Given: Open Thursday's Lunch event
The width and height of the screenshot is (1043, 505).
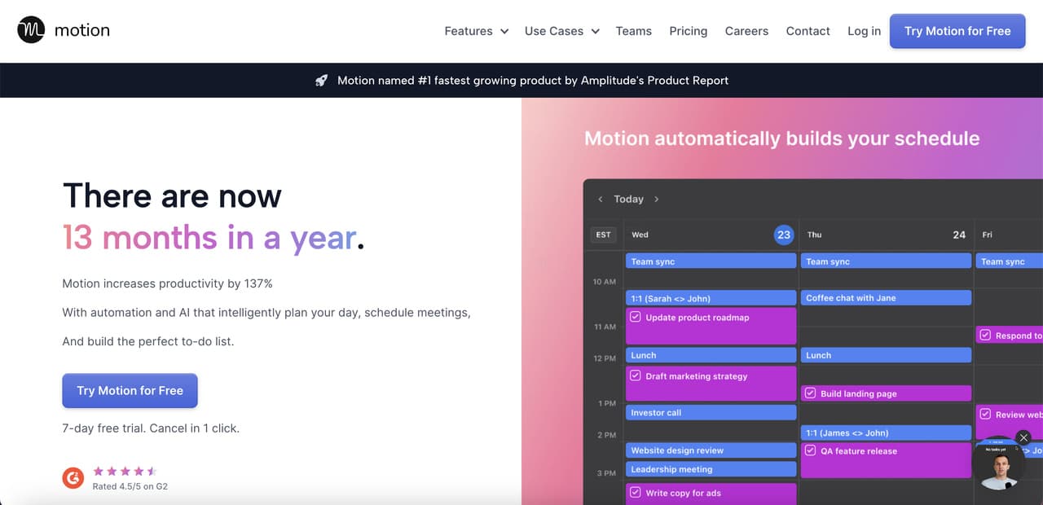Looking at the screenshot, I should click(x=886, y=355).
